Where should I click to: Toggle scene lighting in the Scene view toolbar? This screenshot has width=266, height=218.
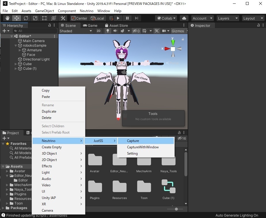coord(107,31)
